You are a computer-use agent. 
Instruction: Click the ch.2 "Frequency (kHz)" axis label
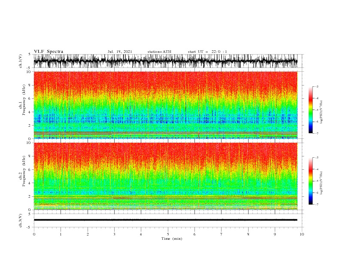[24, 171]
